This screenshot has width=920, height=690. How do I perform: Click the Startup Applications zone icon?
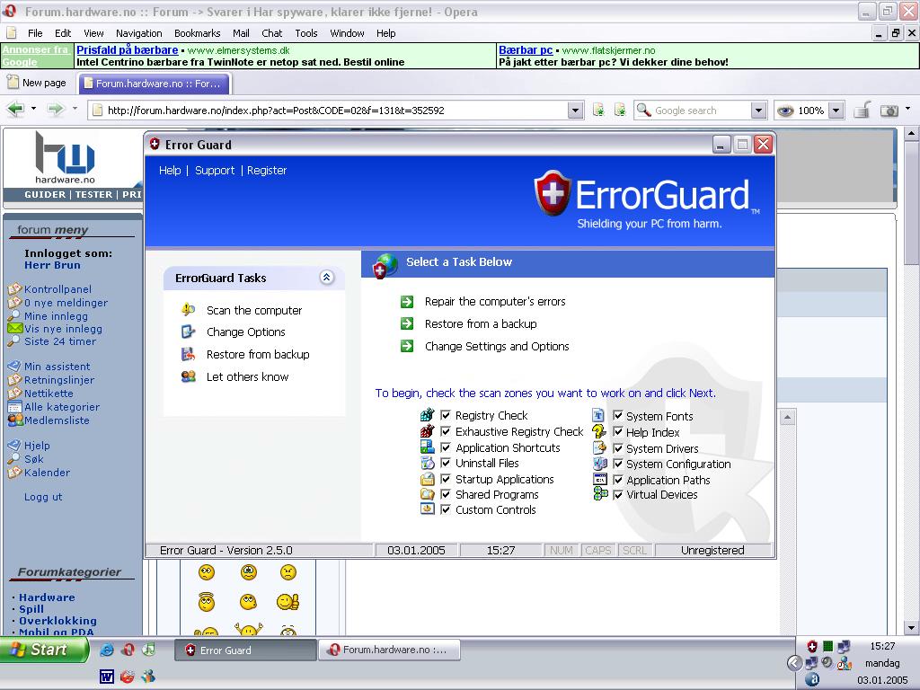[x=427, y=479]
